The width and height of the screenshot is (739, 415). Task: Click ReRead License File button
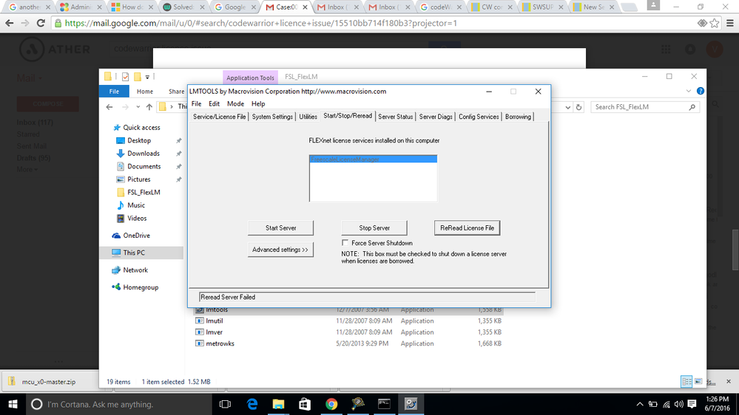click(x=467, y=227)
